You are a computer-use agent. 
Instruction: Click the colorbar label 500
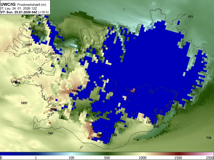[x=107, y=158]
